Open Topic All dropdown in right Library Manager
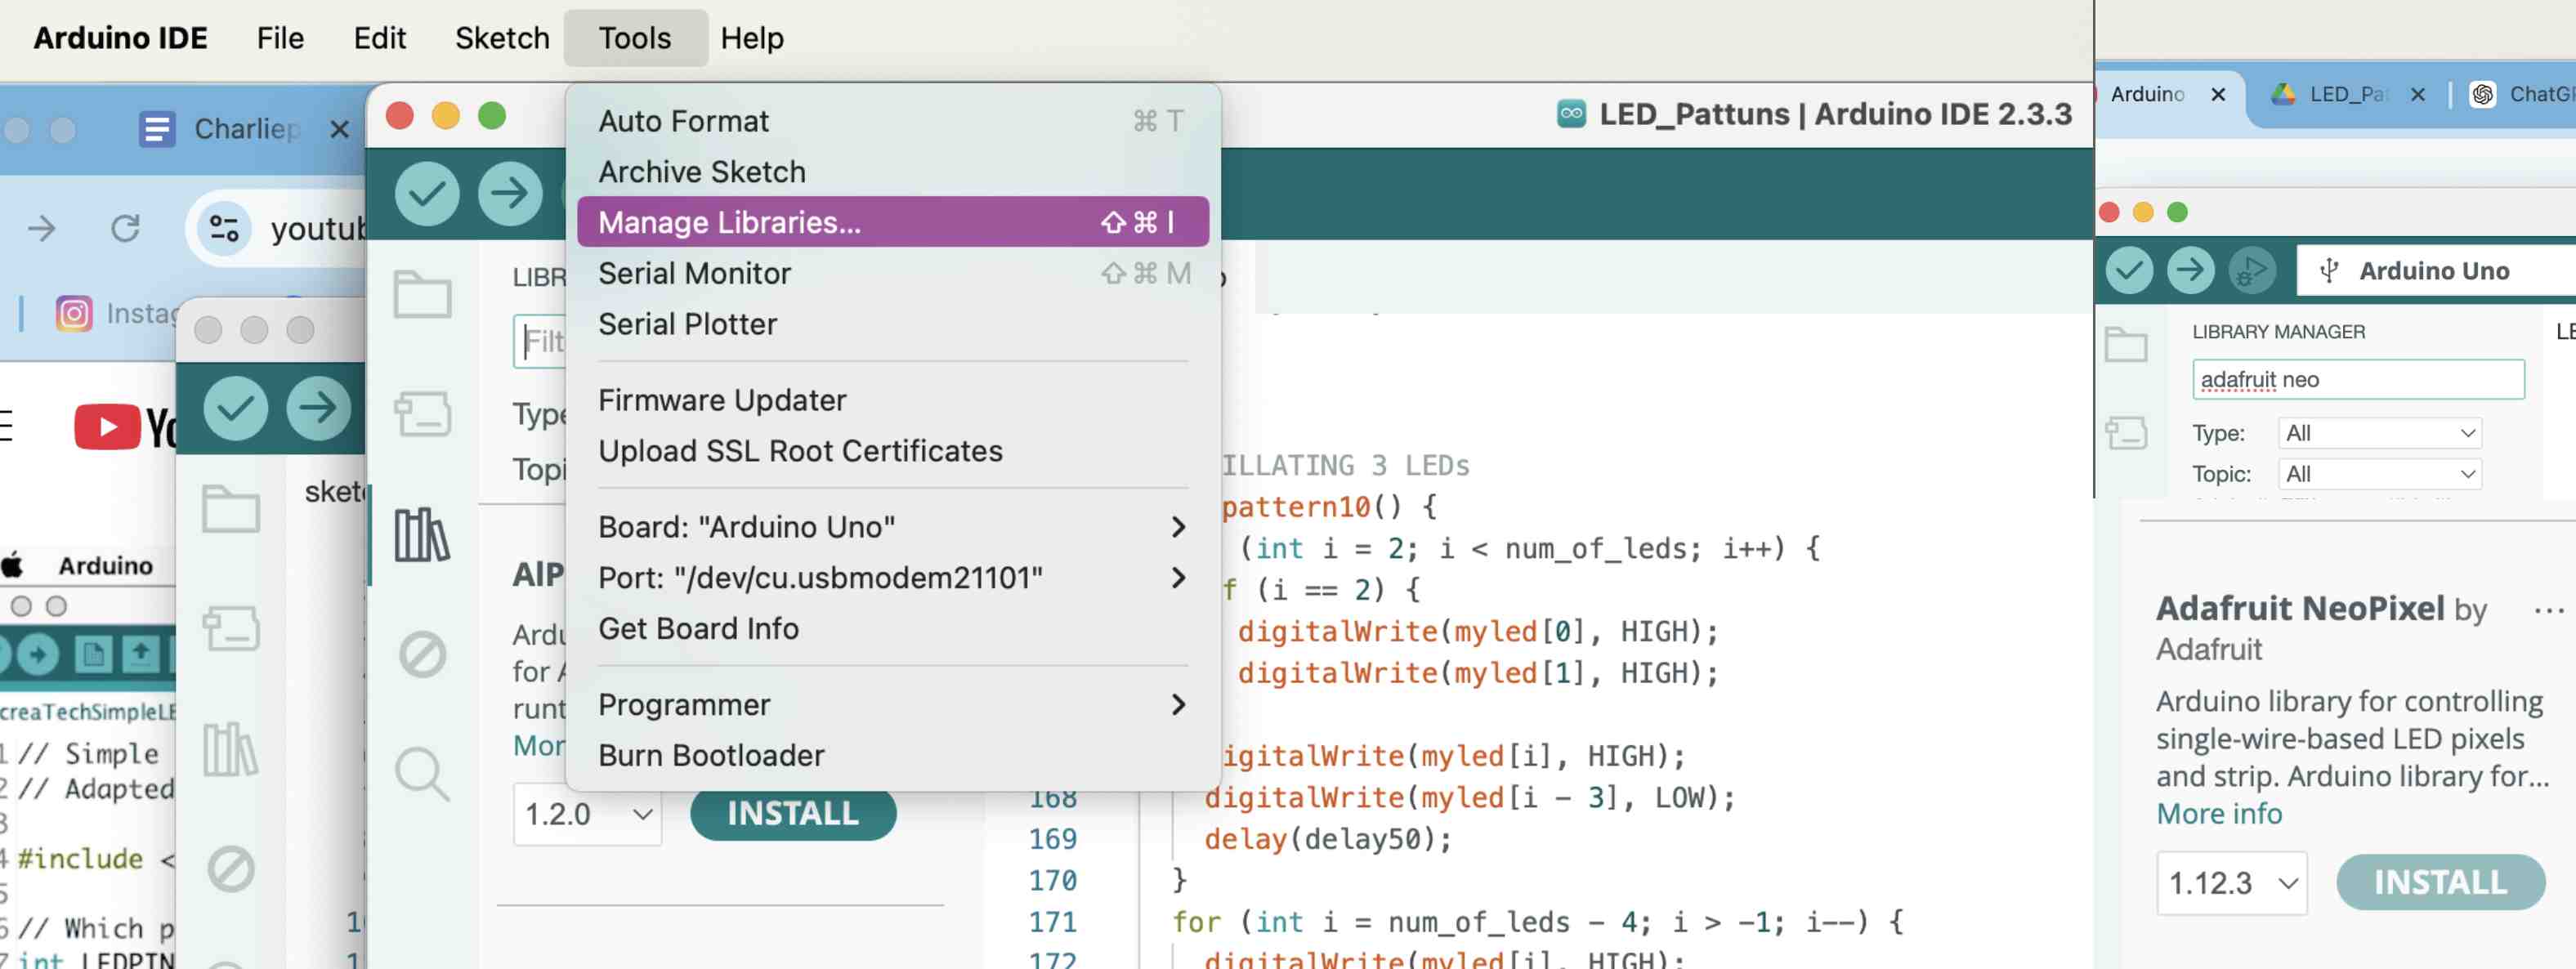 click(x=2380, y=474)
